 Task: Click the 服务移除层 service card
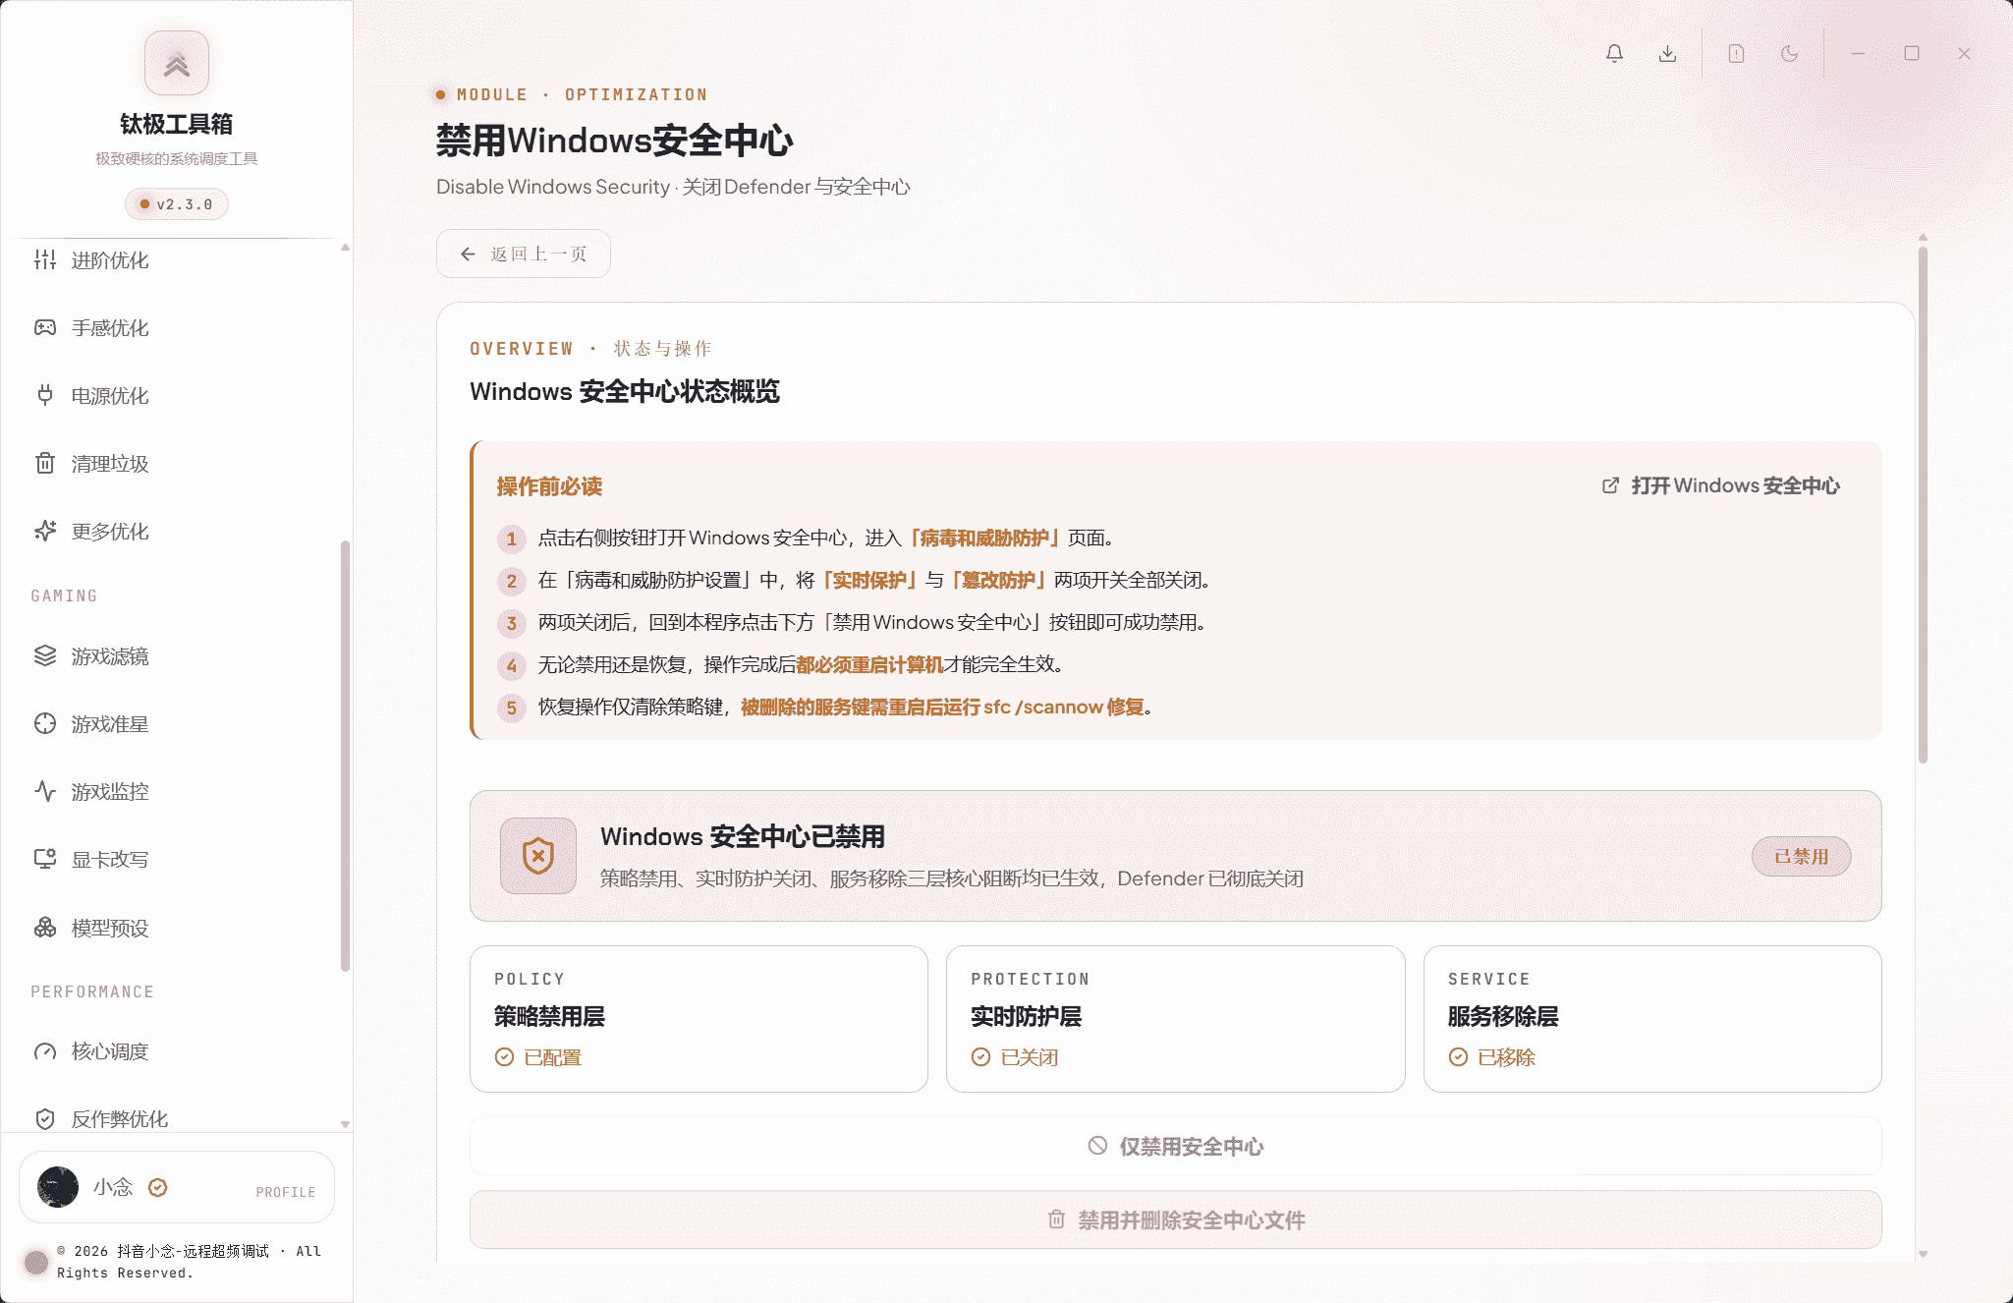pos(1652,1019)
